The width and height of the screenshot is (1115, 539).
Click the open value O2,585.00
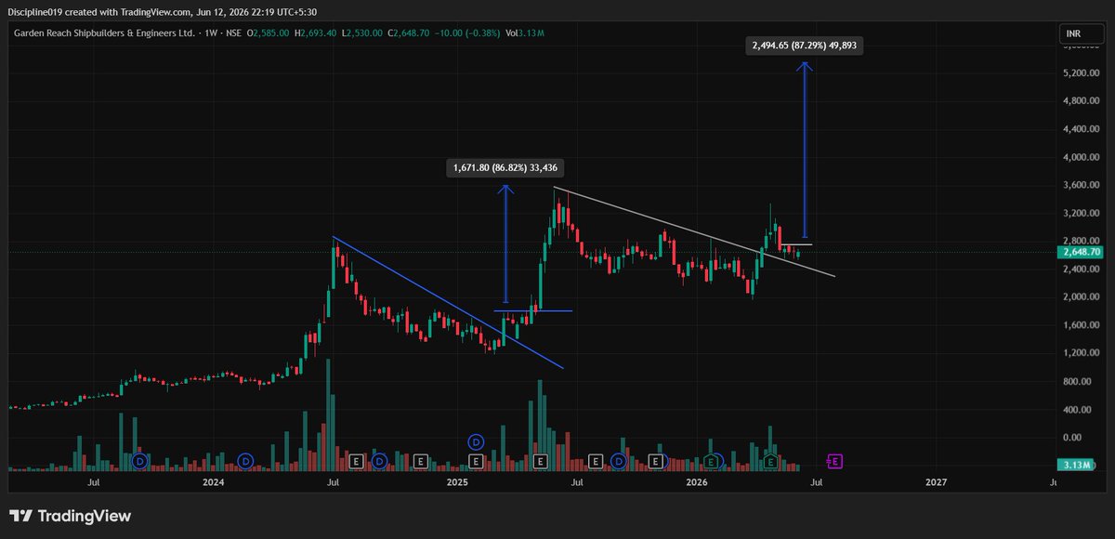[268, 33]
